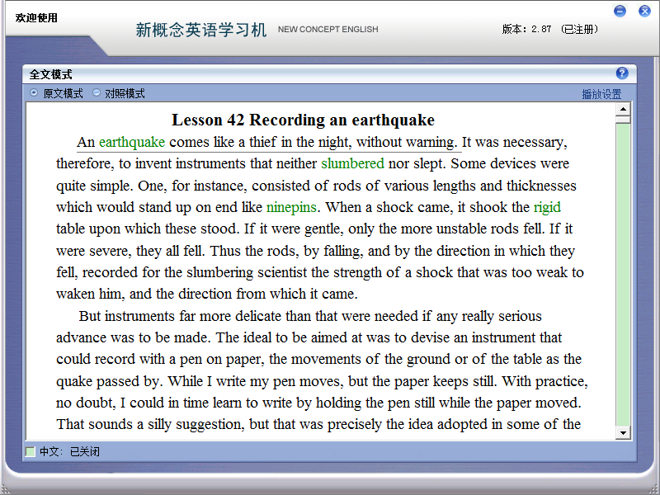Click the green word "earthquake"
This screenshot has height=495, width=660.
(x=132, y=142)
